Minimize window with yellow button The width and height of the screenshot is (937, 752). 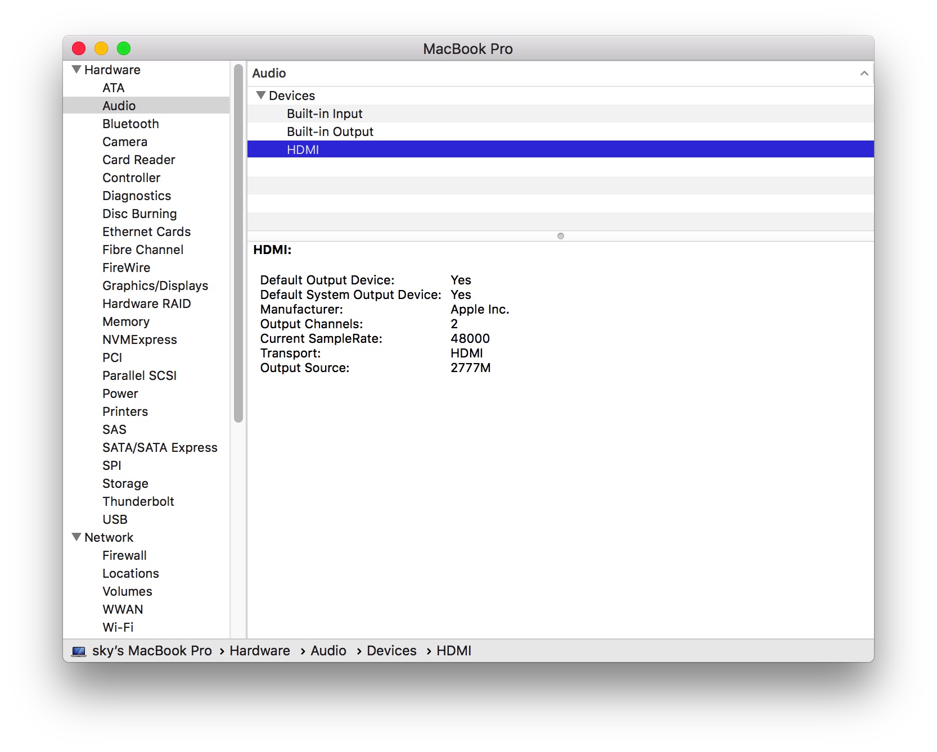[101, 49]
